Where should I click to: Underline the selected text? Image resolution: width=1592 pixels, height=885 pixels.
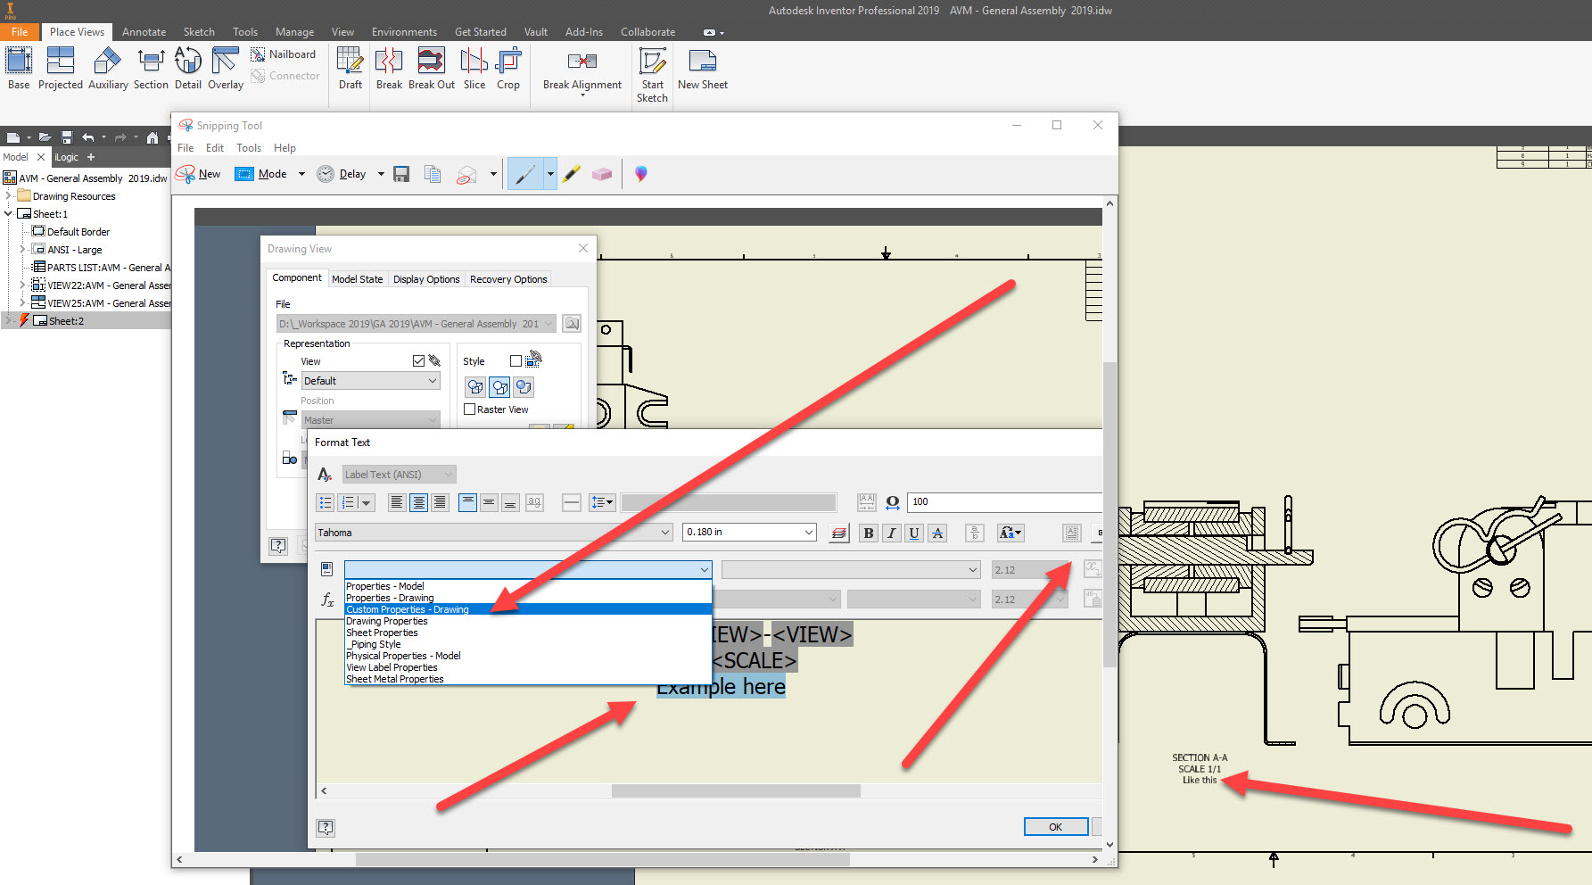click(913, 533)
